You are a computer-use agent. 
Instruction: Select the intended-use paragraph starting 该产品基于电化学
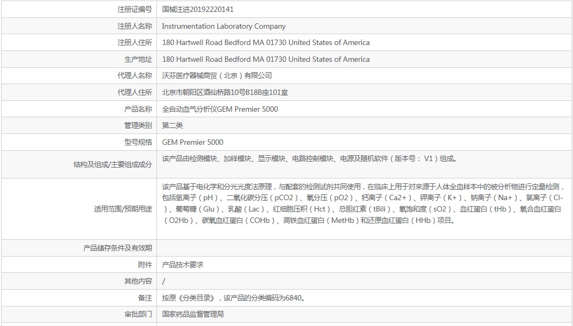tap(362, 204)
